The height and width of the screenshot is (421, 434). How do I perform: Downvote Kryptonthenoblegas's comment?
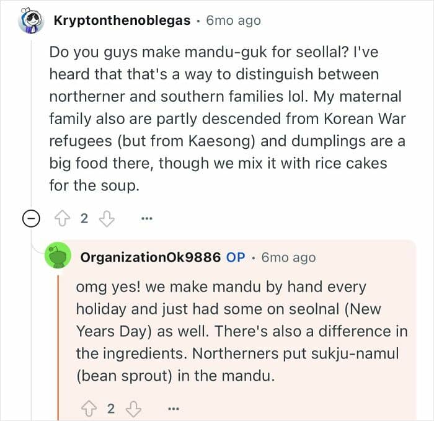coord(107,219)
